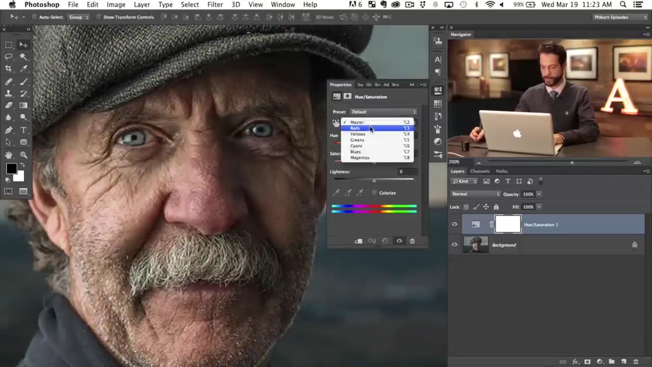
Task: Add a layer mask in Layers panel
Action: click(x=587, y=362)
